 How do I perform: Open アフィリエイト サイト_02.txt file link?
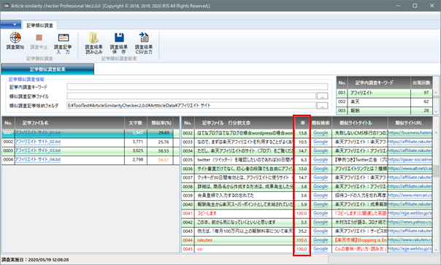38,142
